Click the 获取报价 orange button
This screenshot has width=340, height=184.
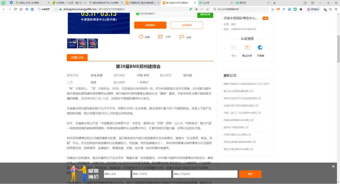point(150,25)
